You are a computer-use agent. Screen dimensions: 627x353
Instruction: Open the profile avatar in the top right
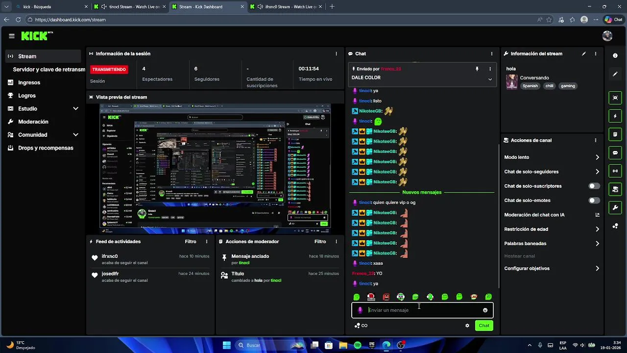tap(607, 36)
